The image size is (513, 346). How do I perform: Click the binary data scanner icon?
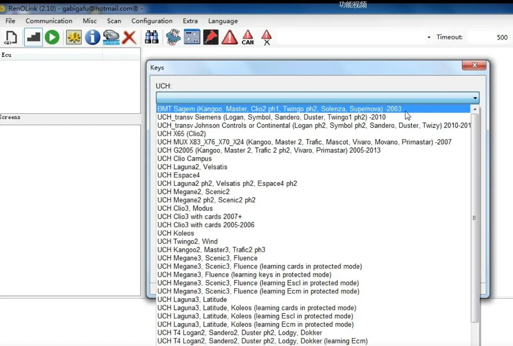pyautogui.click(x=173, y=37)
